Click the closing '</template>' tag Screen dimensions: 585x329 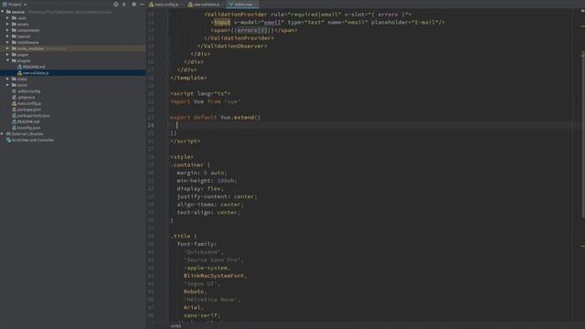(x=188, y=78)
